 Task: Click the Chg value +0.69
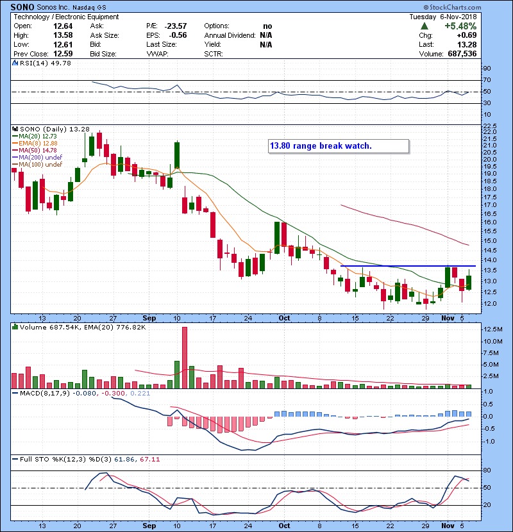point(466,35)
